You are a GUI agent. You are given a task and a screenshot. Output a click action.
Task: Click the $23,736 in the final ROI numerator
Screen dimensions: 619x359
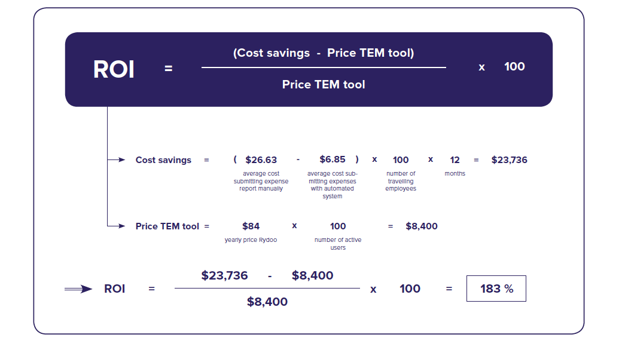pyautogui.click(x=225, y=275)
